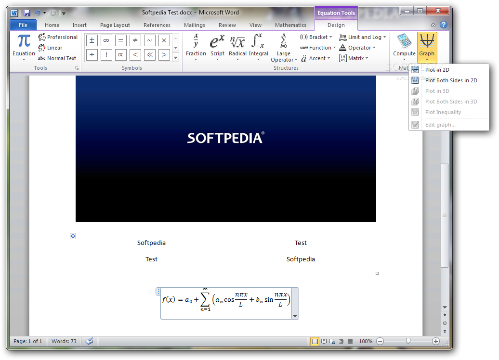The image size is (499, 360).
Task: Open the Customize Quick Access Toolbar dropdown
Action: coord(64,13)
